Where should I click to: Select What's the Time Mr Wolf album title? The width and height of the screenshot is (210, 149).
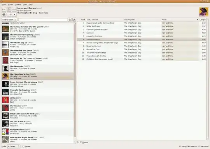click(x=22, y=114)
